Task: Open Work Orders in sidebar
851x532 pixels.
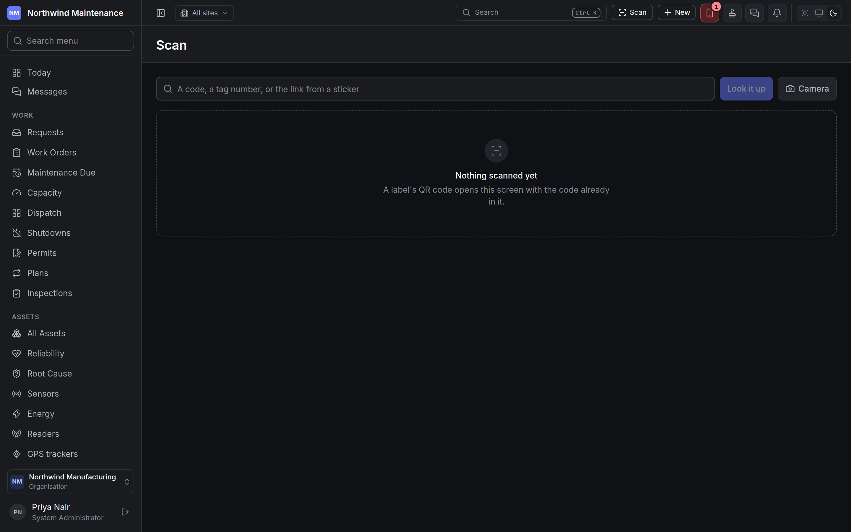Action: pyautogui.click(x=71, y=152)
